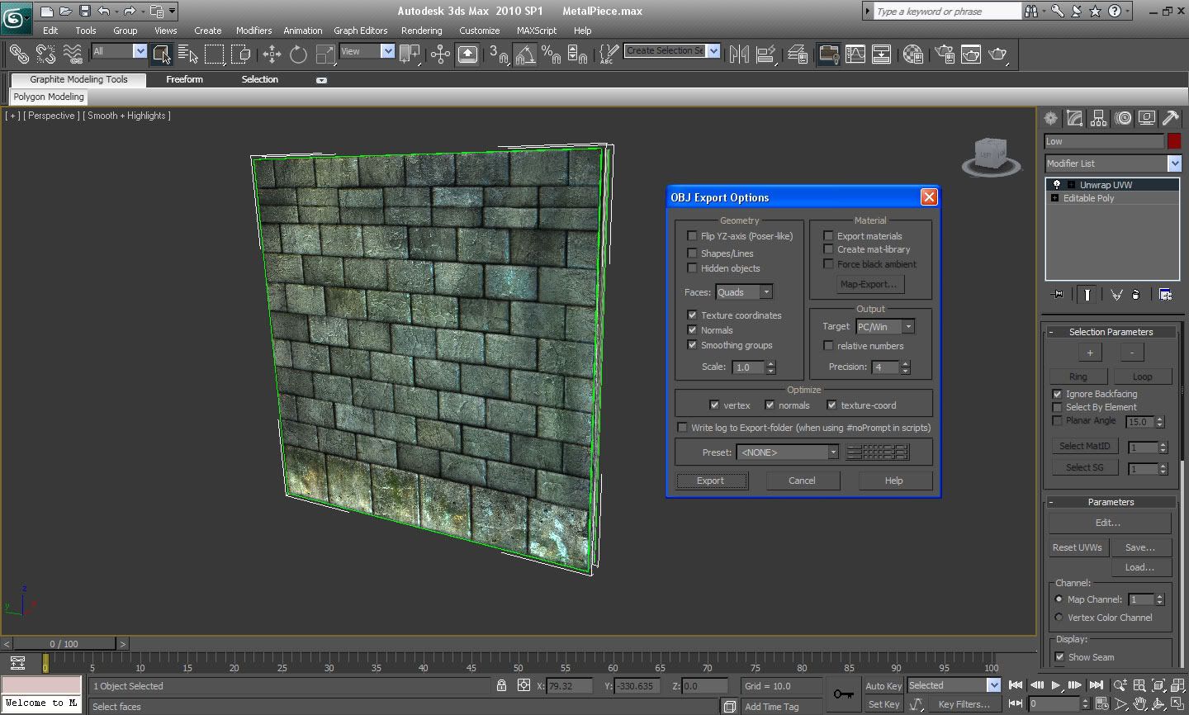Click the Save File icon in quick access
This screenshot has height=715, width=1189.
pyautogui.click(x=84, y=12)
